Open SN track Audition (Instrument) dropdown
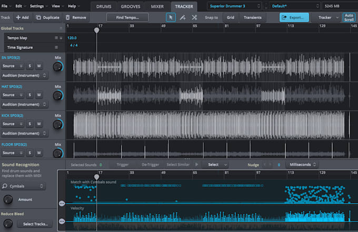Viewport: 358px width, 232px height. pyautogui.click(x=24, y=76)
